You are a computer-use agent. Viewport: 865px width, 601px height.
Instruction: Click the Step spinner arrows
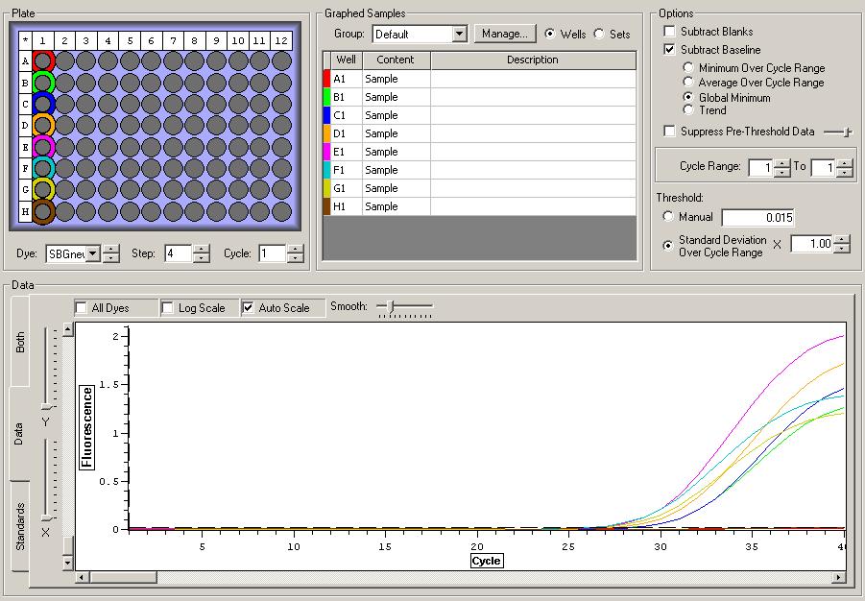(202, 253)
